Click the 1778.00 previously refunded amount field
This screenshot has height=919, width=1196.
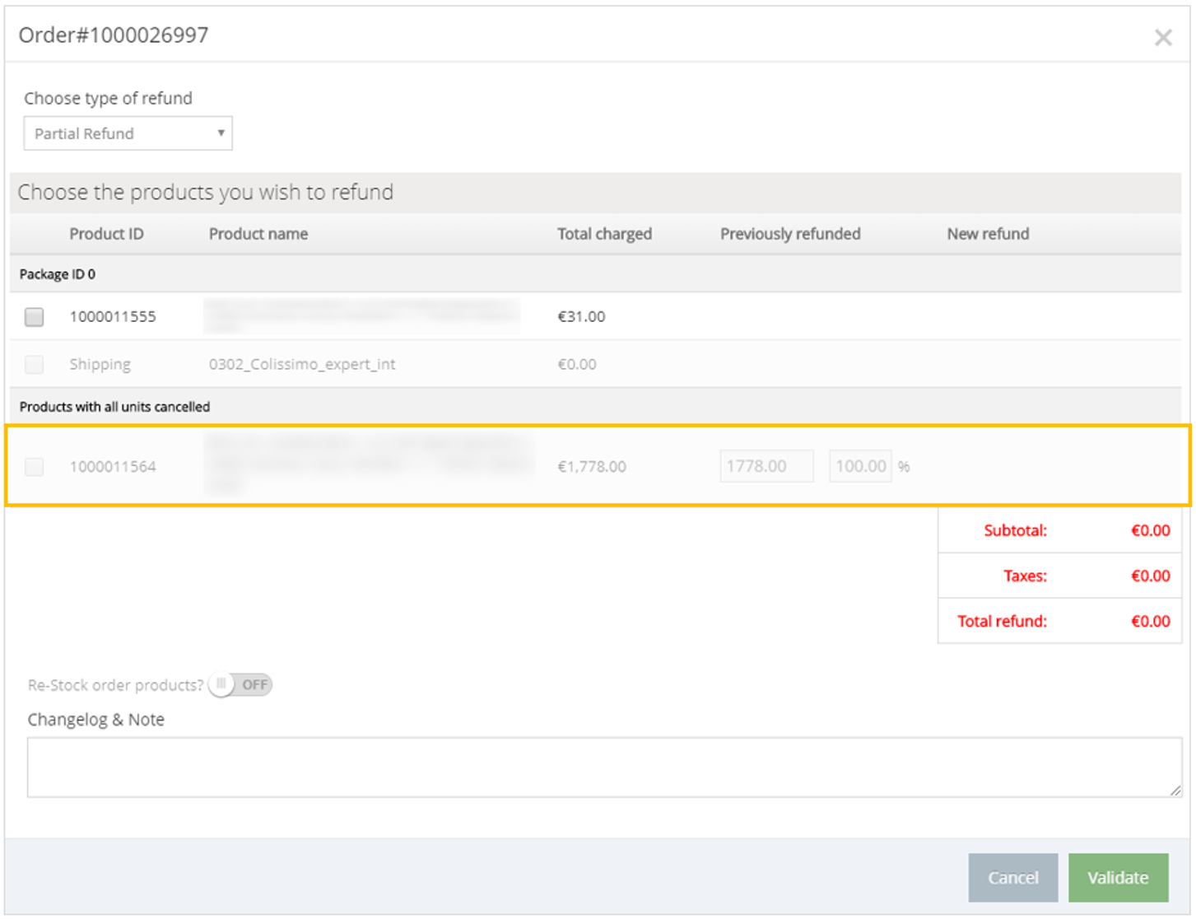766,466
